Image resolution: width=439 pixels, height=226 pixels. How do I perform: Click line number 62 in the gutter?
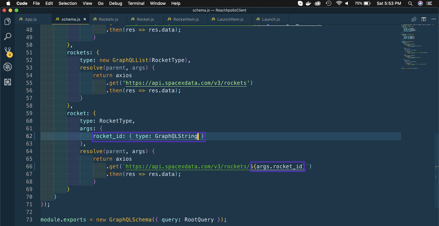coord(29,136)
